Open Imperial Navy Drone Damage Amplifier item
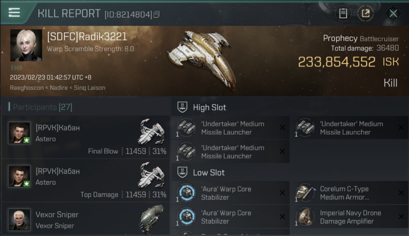This screenshot has width=409, height=236. (x=349, y=217)
